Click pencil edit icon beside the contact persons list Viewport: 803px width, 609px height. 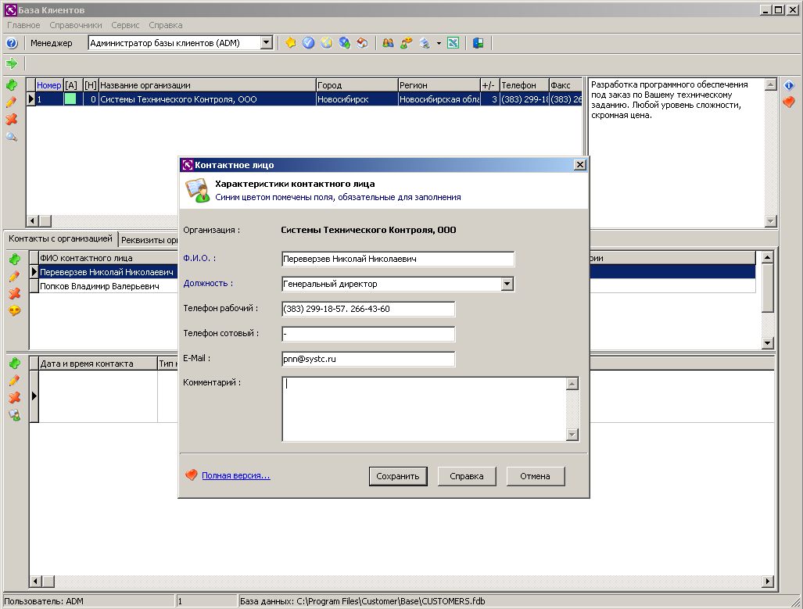pos(14,277)
